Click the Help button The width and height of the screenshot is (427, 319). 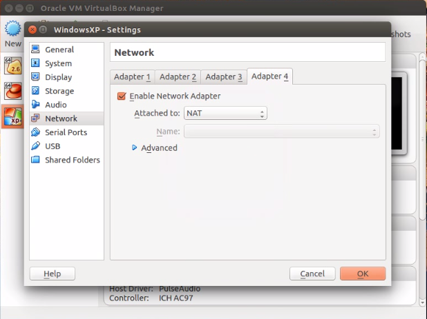coord(53,274)
